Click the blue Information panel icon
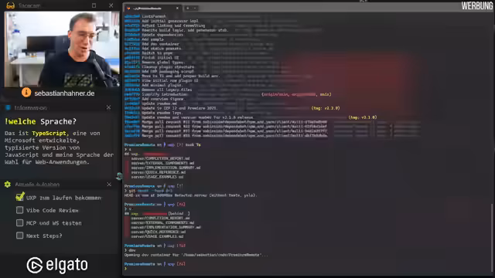Viewport: 495px width, 278px height. click(x=9, y=108)
